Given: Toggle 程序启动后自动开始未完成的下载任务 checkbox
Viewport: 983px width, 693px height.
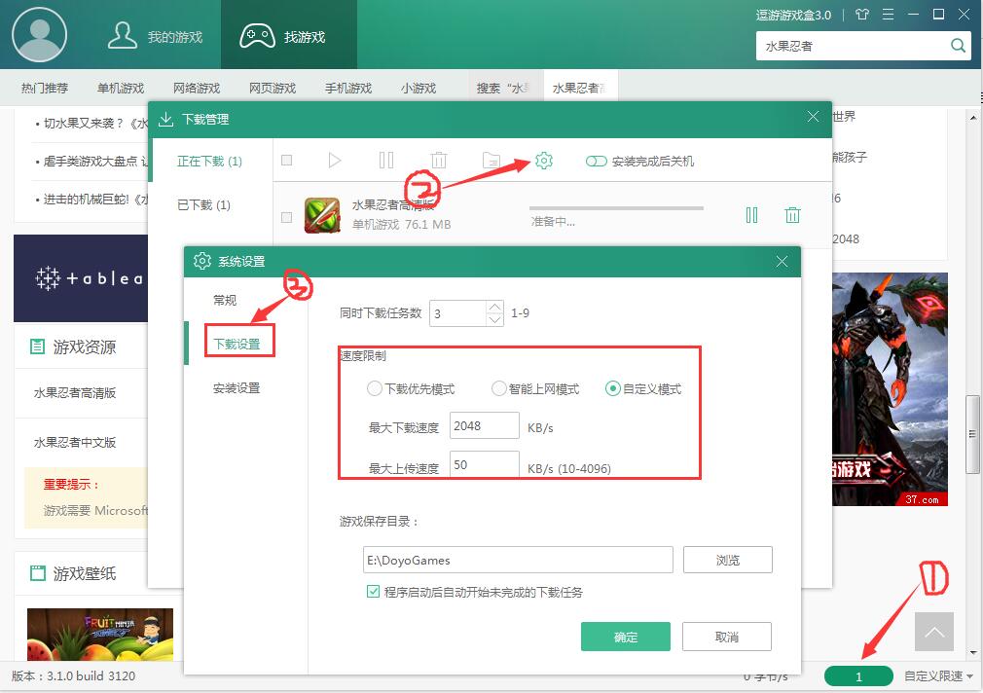Looking at the screenshot, I should (x=373, y=592).
